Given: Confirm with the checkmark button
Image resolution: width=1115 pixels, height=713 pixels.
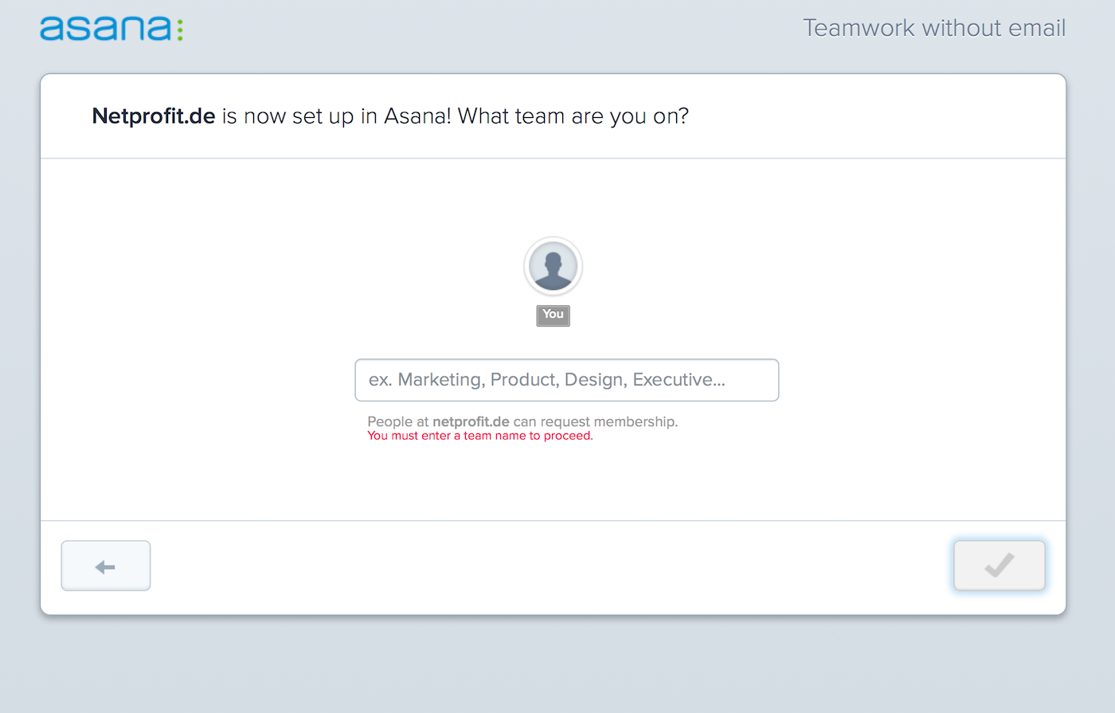Looking at the screenshot, I should (1000, 566).
